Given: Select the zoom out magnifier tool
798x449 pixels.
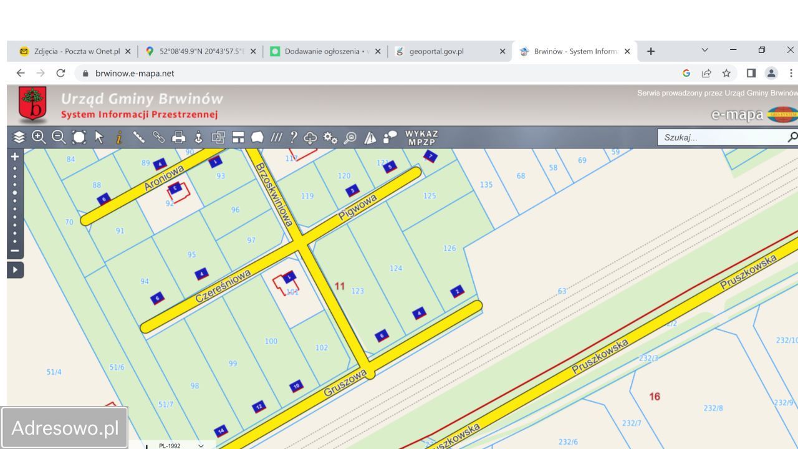Looking at the screenshot, I should 59,137.
